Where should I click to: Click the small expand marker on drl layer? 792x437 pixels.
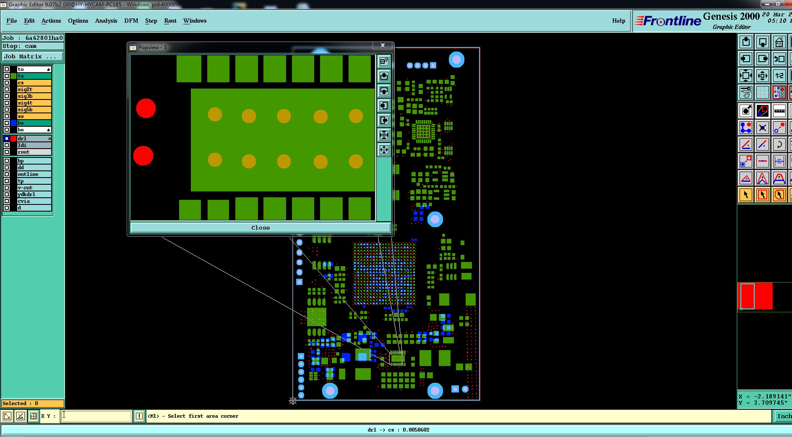(49, 139)
